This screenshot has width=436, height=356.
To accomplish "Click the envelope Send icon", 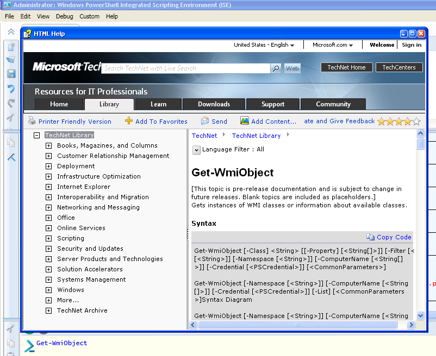I will click(x=205, y=120).
